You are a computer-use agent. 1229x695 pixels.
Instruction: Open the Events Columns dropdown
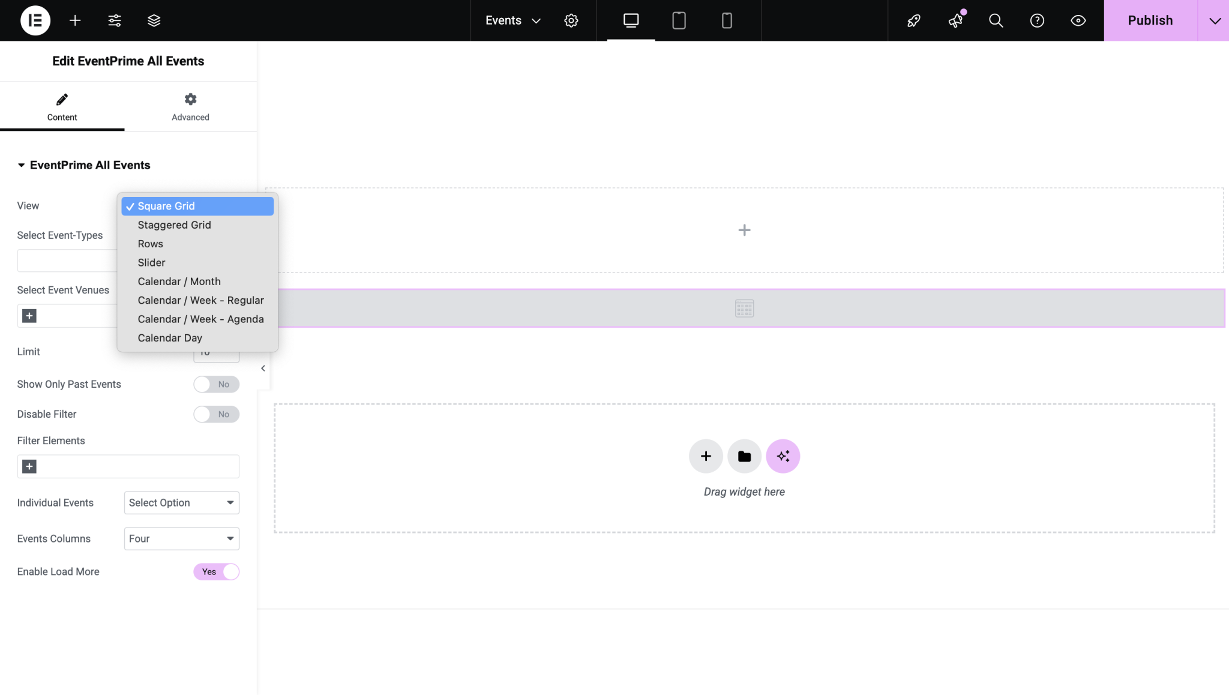click(x=181, y=538)
